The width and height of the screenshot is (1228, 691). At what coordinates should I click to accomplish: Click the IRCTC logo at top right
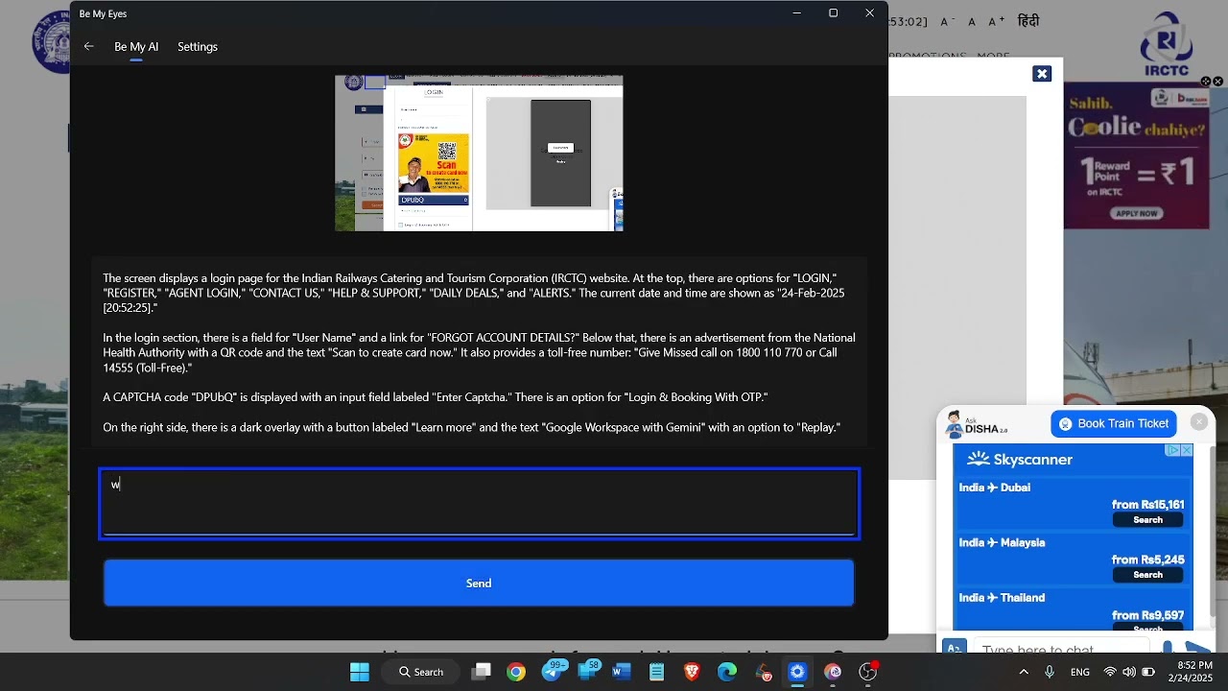pos(1167,44)
